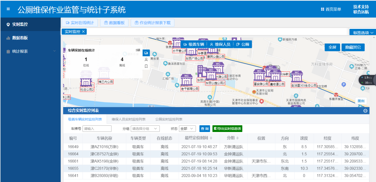Collapse 综合实时监控列表 panel

[366, 110]
